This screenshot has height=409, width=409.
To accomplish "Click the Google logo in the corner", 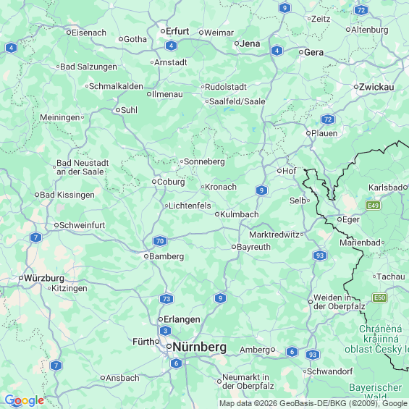I will [25, 400].
